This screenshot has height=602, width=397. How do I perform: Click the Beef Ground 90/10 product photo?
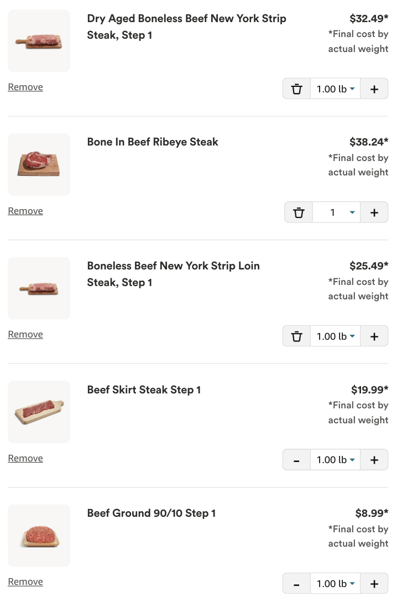pyautogui.click(x=39, y=536)
